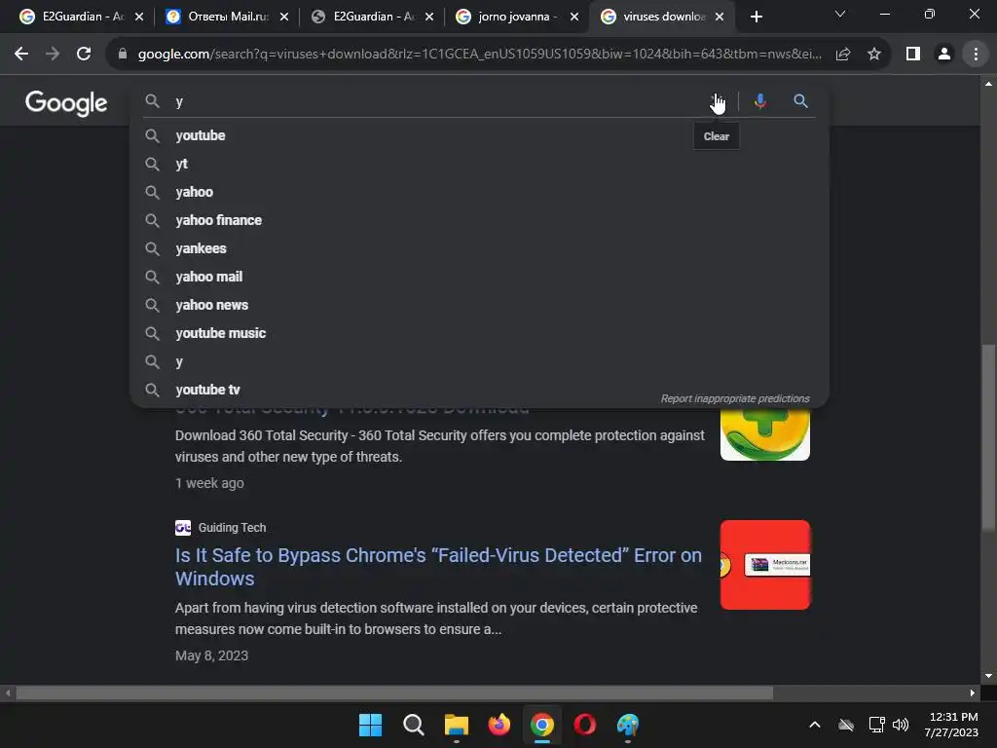Submit search with the blue magnifier
Screen dimensions: 997x748
800,101
